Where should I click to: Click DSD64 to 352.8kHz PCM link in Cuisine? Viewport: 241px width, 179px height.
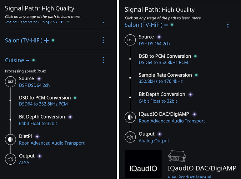click(43, 104)
